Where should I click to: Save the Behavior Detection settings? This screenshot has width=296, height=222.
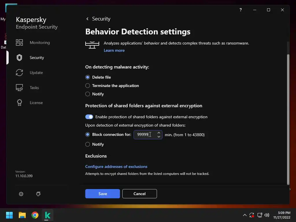pyautogui.click(x=103, y=194)
